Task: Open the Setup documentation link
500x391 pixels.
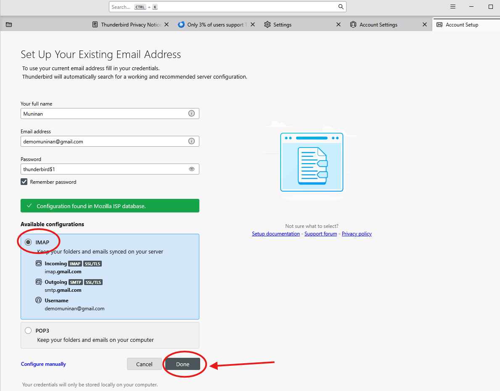Action: tap(276, 234)
